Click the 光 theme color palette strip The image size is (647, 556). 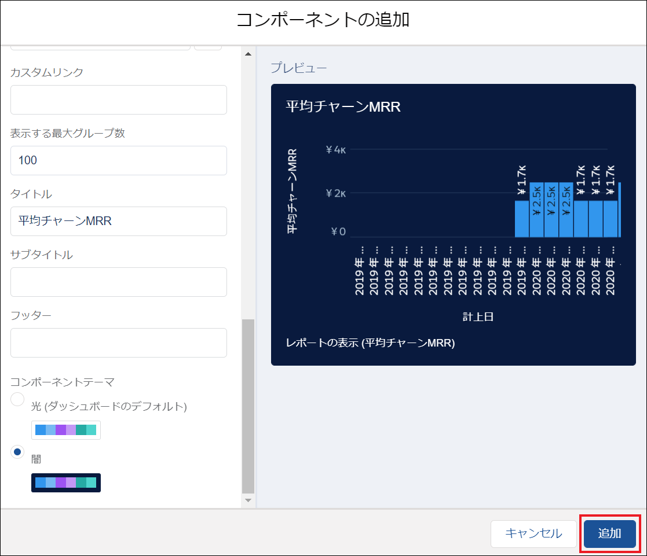tap(65, 430)
